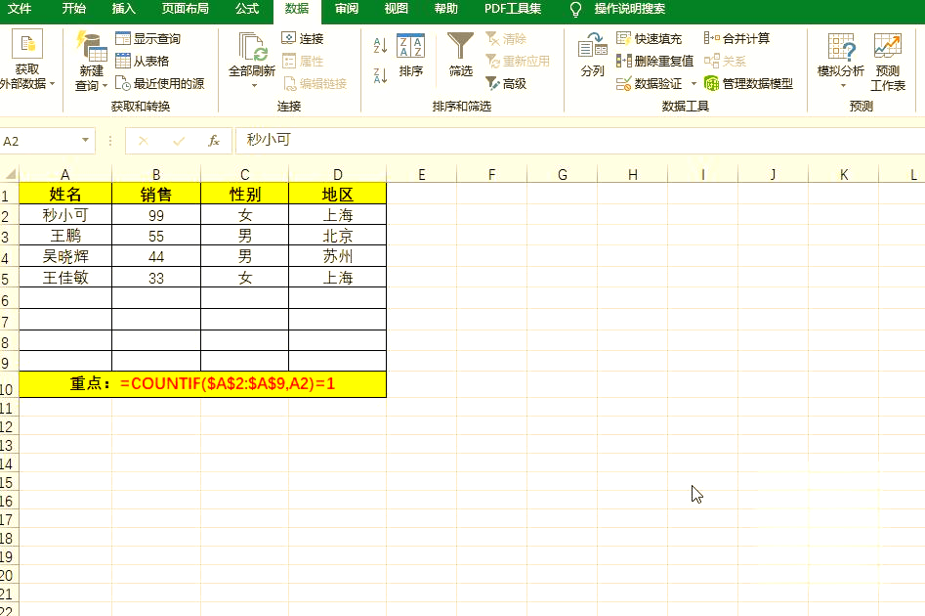Click the New Query icon
Viewport: 925px width, 616px height.
coord(91,47)
